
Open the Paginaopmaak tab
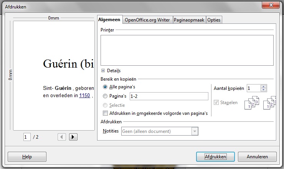(x=189, y=20)
